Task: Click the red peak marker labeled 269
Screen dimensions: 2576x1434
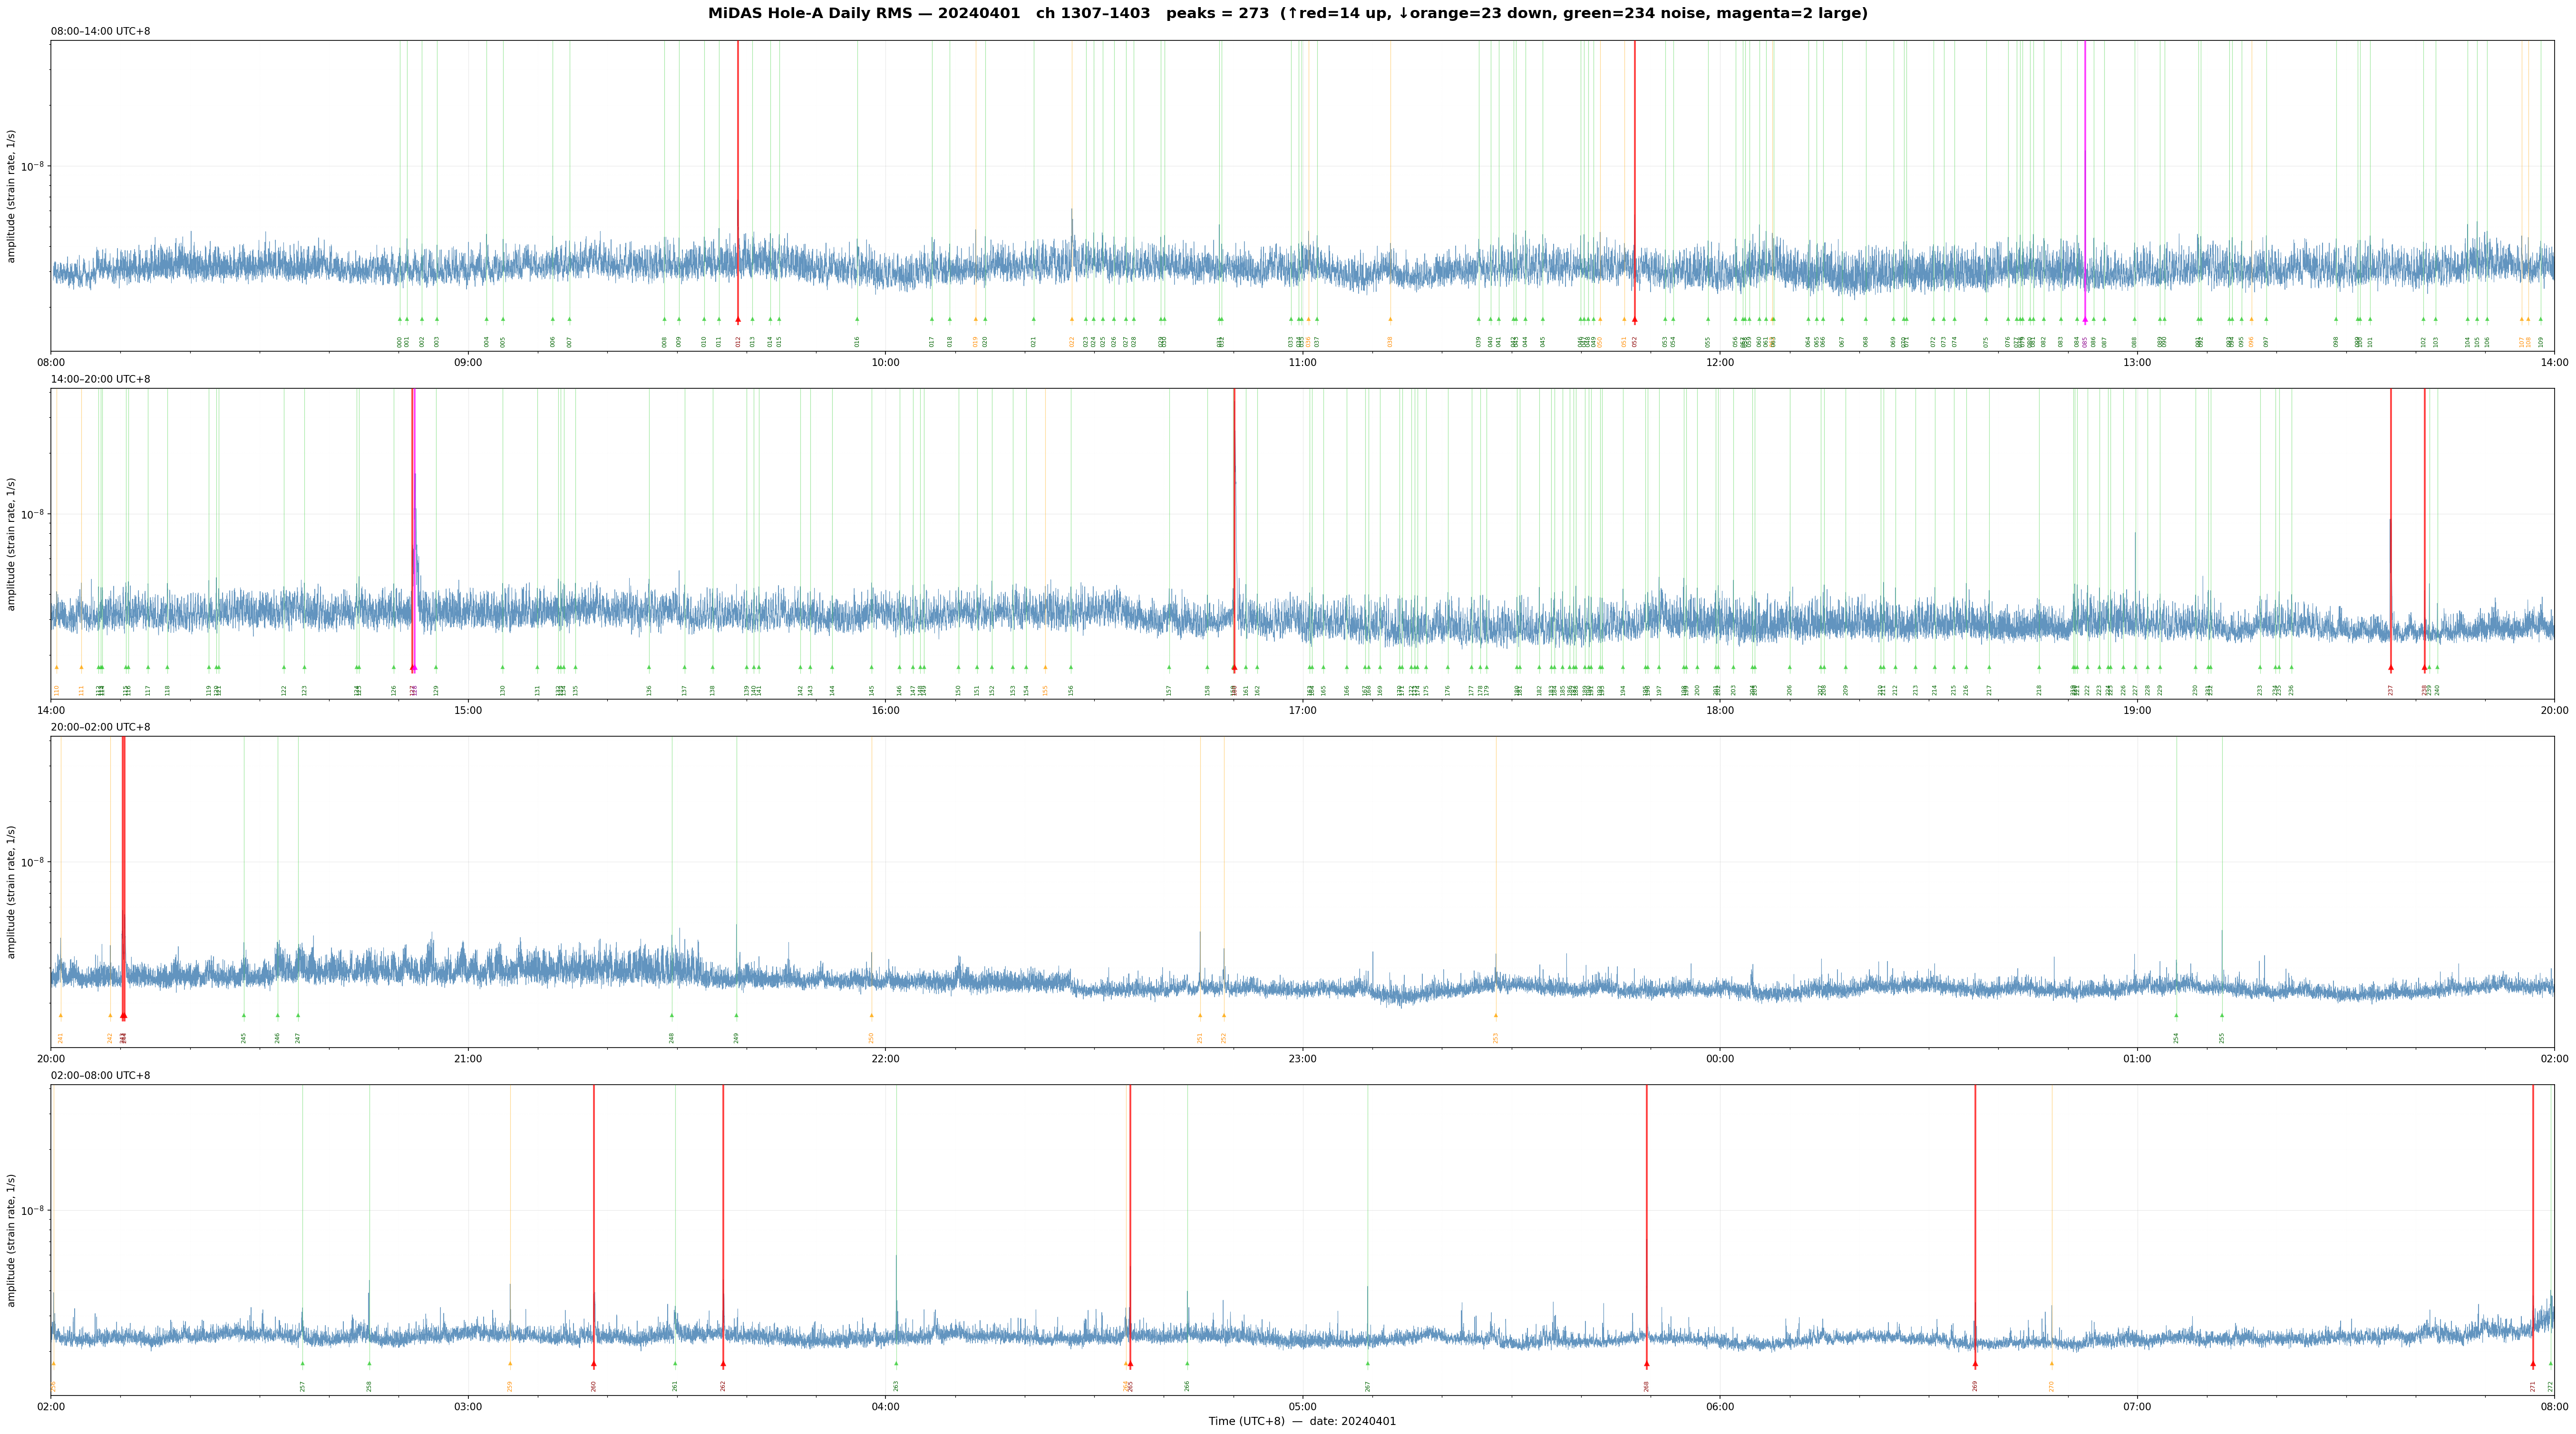Action: point(1975,1363)
